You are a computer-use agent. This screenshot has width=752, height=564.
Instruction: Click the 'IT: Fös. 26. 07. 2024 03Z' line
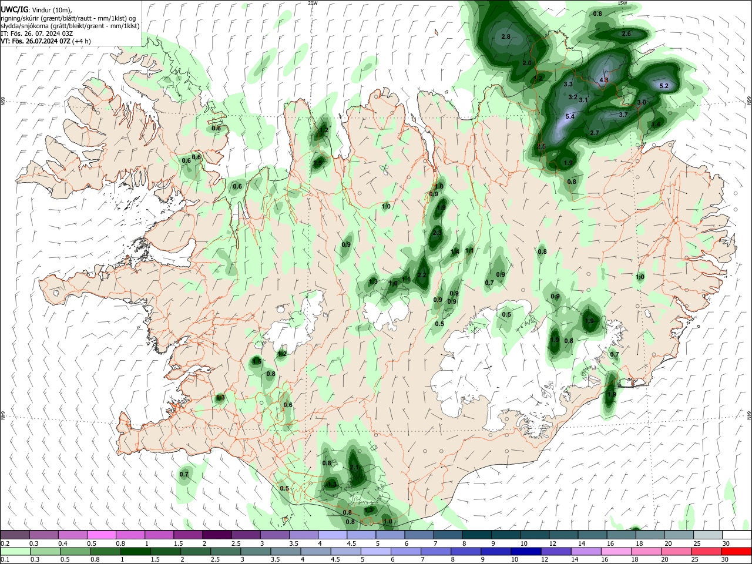click(x=38, y=33)
